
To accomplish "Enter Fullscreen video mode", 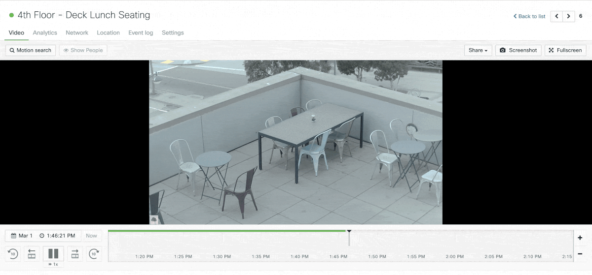I will point(565,50).
